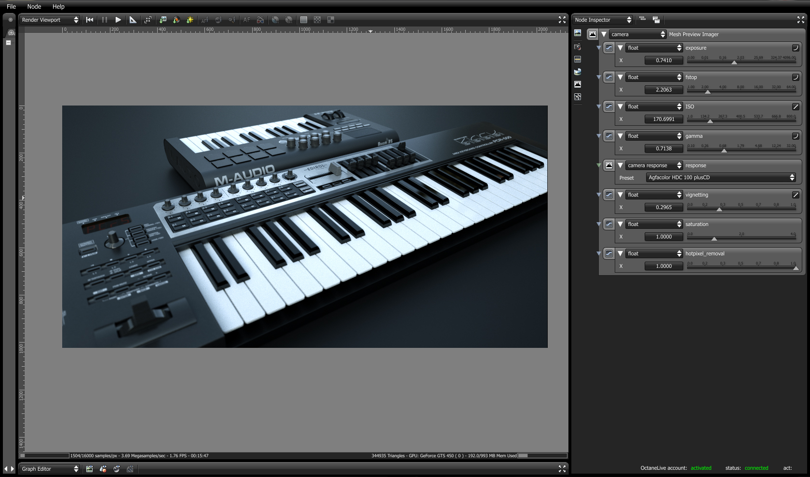Open the saturation float type dropdown
The image size is (810, 477).
pos(654,224)
